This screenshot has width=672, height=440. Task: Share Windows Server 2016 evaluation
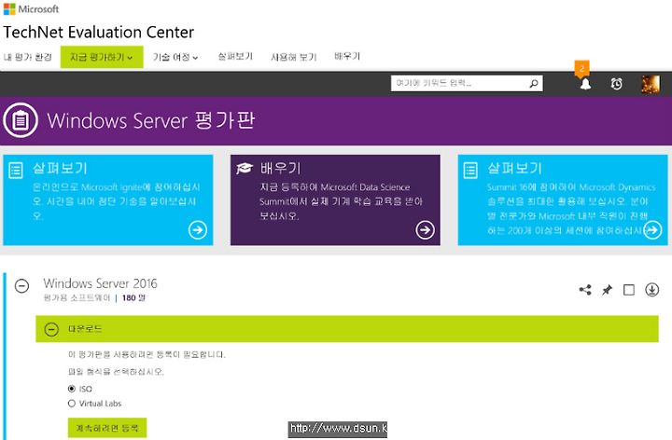tap(585, 290)
